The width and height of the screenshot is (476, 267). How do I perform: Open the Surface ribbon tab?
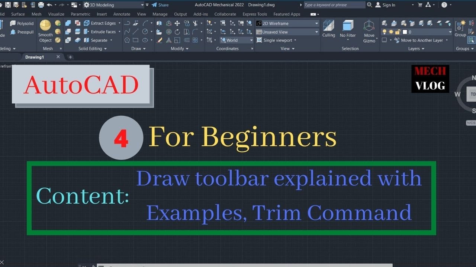pyautogui.click(x=18, y=14)
